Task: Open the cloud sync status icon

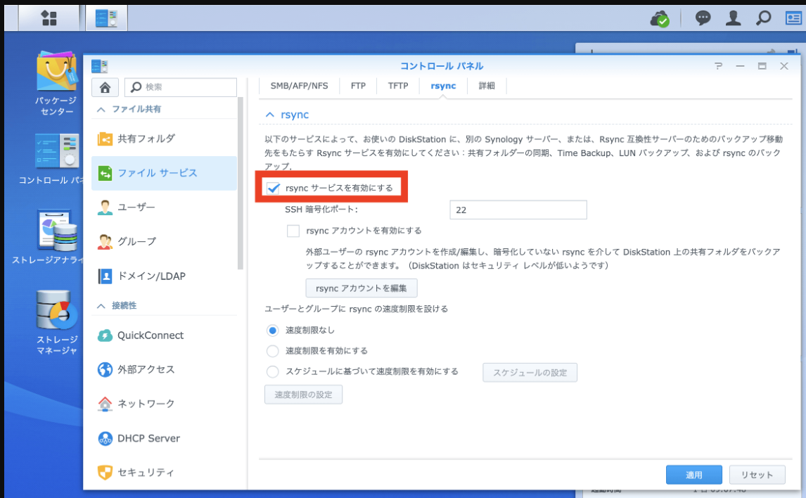Action: tap(660, 19)
